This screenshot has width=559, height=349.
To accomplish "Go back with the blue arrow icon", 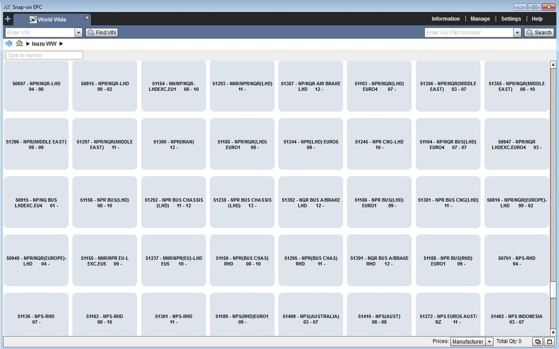I will [9, 44].
